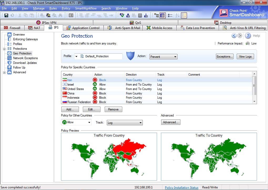This screenshot has width=268, height=190.
Task: Click the Save icon in the toolbar
Action: [6, 15]
